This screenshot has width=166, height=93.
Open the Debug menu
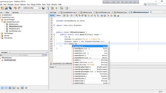coord(33,4)
